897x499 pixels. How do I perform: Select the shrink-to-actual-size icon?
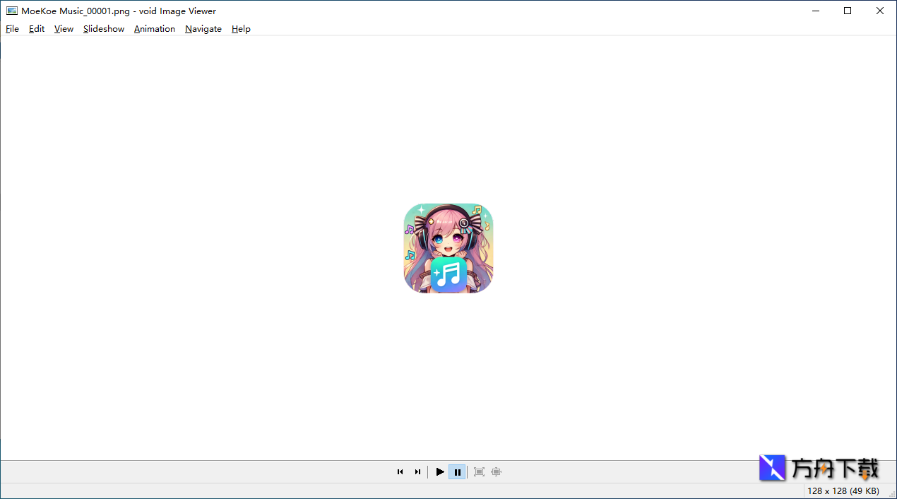(496, 471)
